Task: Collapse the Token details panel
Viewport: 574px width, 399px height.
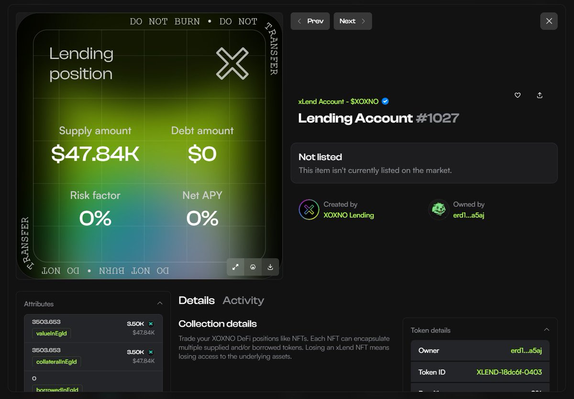Action: [546, 330]
